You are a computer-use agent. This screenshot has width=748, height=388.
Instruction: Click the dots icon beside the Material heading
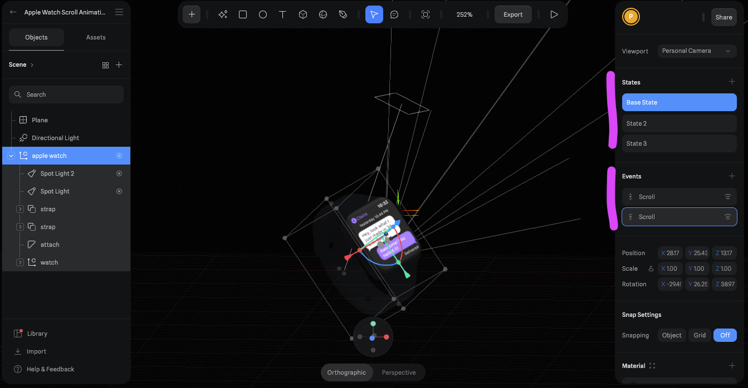click(x=652, y=366)
